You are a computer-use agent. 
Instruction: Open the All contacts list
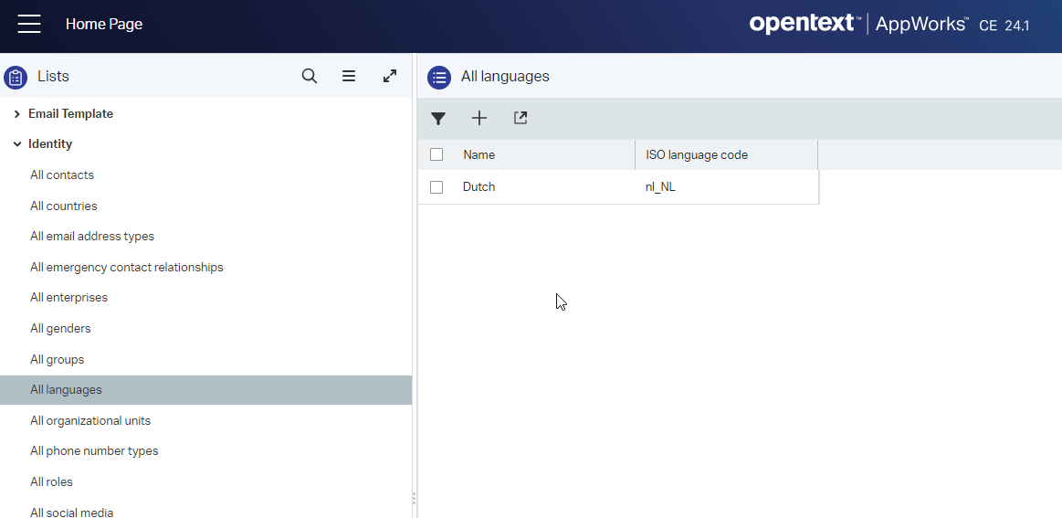(x=62, y=175)
